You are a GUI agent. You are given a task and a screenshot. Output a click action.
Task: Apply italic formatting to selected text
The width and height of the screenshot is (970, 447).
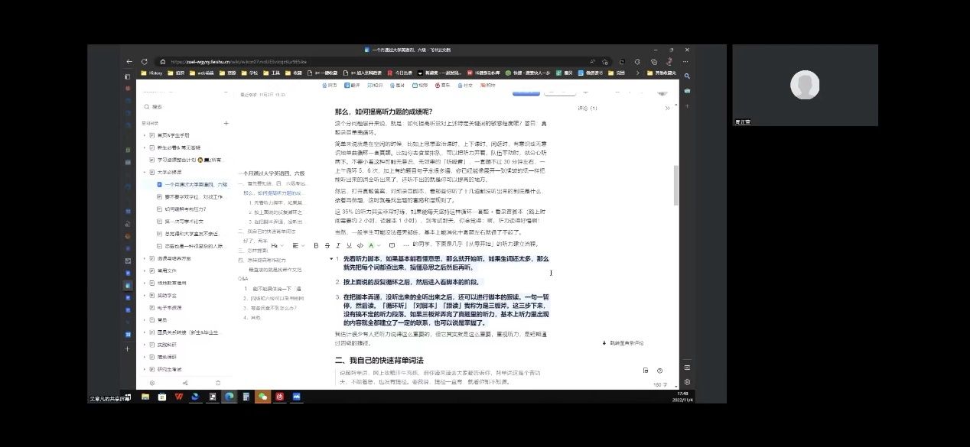coord(338,245)
